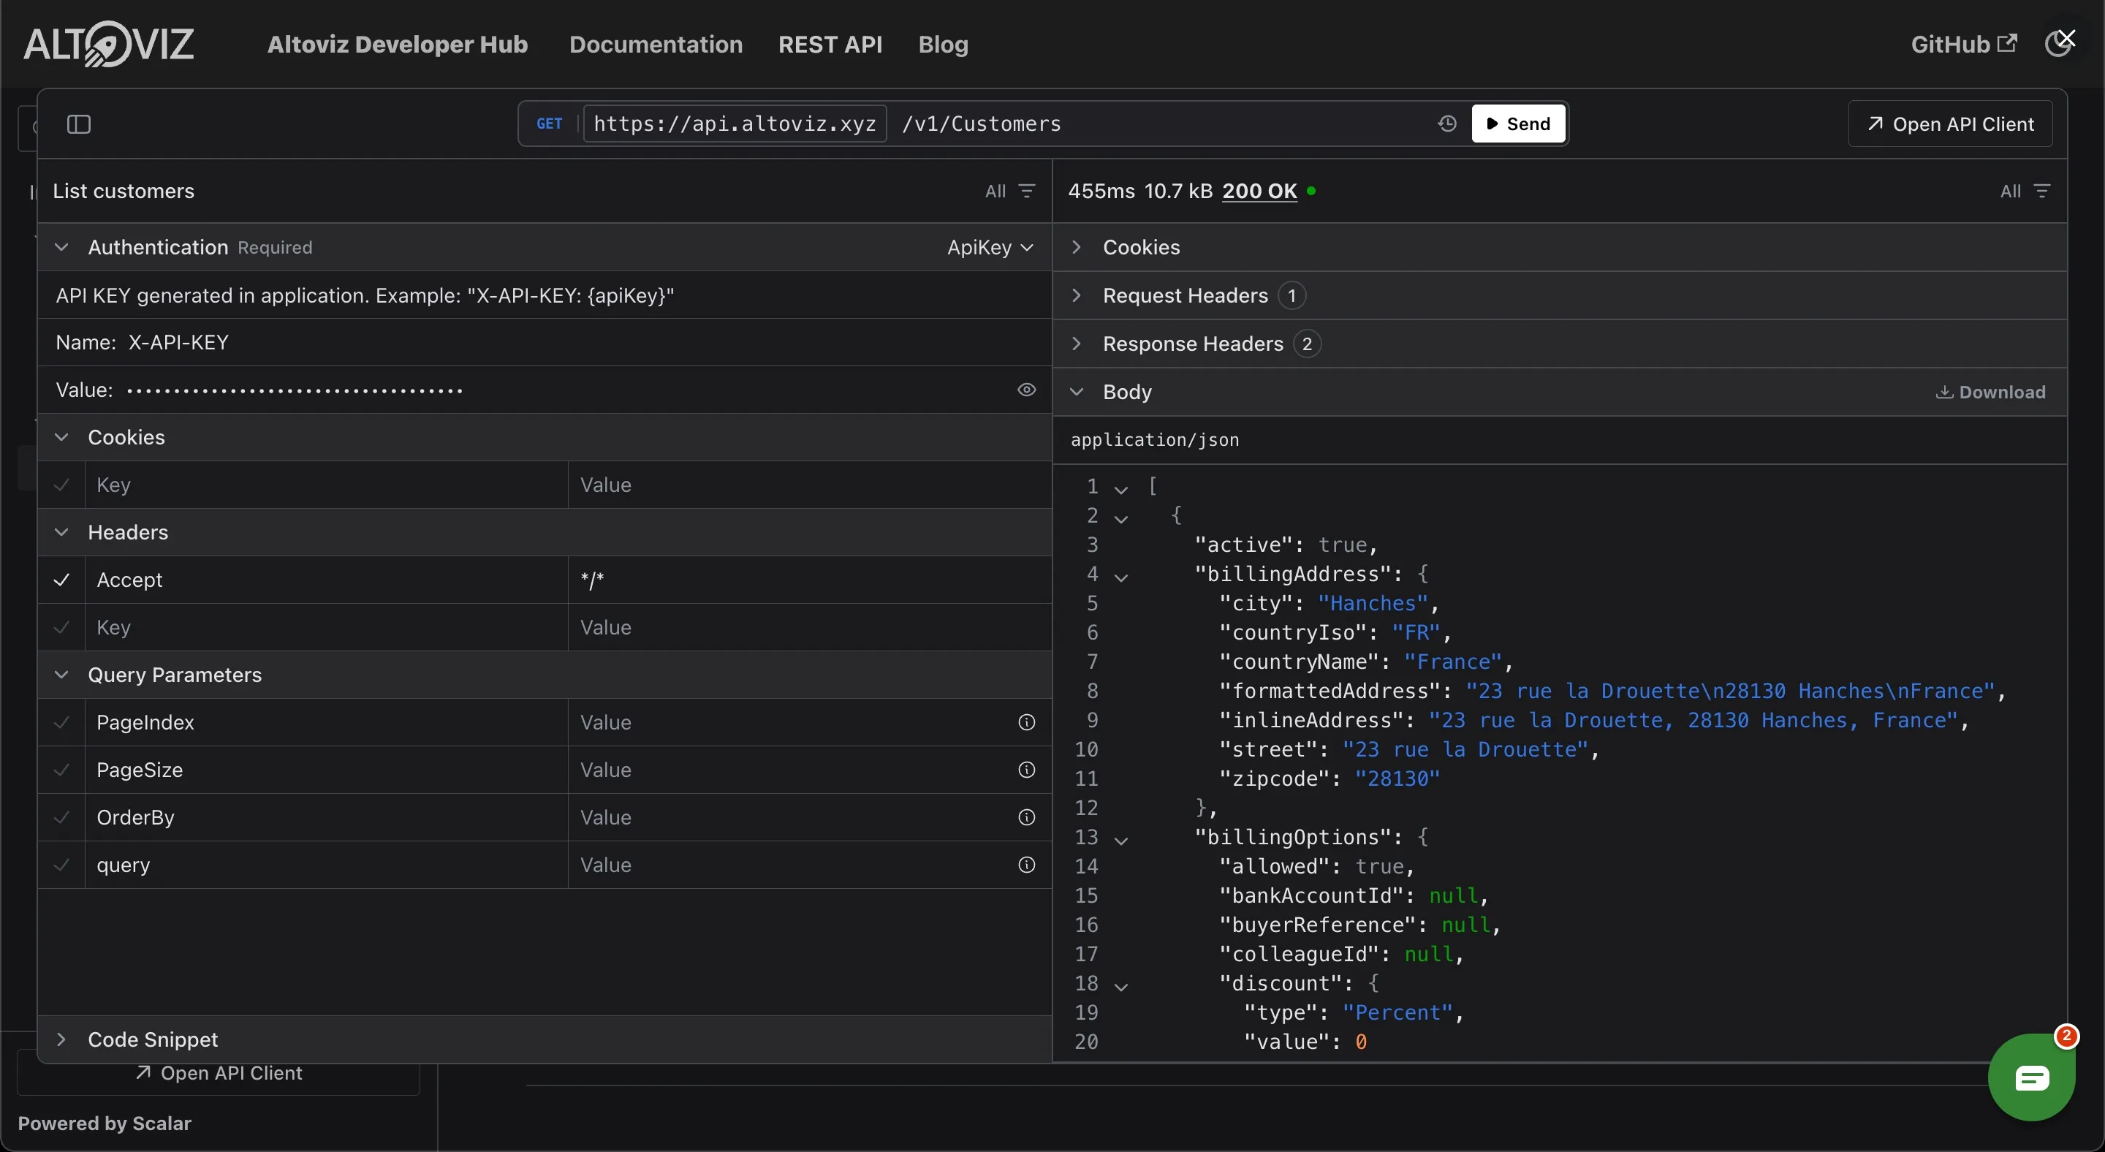Click the Send request button
This screenshot has width=2105, height=1152.
(x=1518, y=124)
